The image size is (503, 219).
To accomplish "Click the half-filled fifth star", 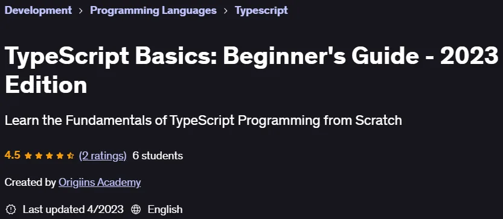I will 70,156.
